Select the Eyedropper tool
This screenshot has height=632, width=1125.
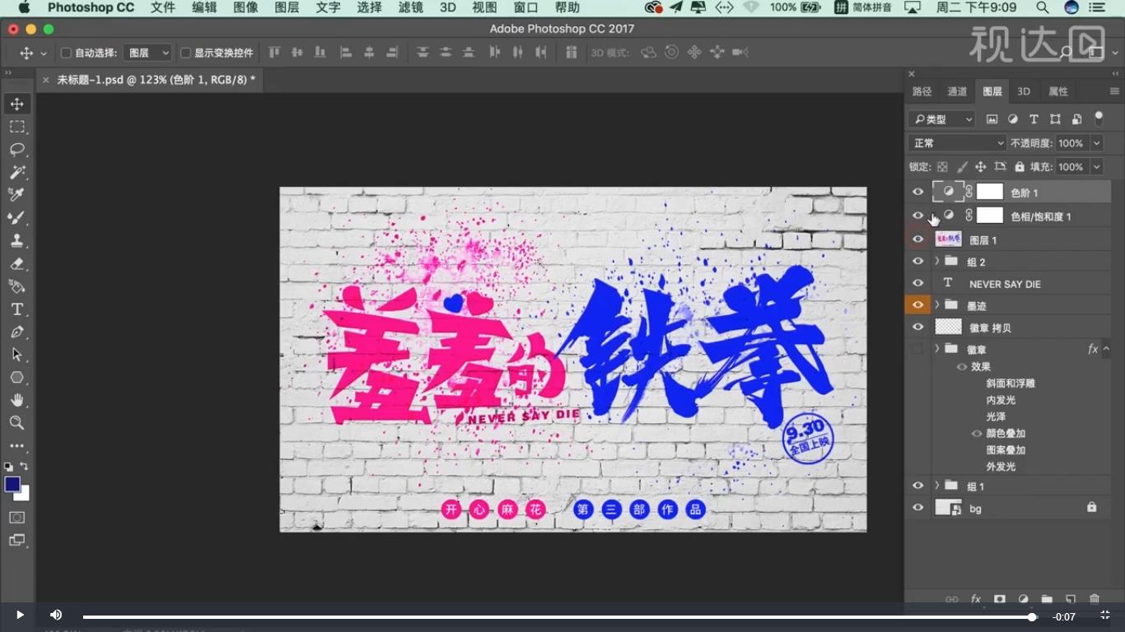click(x=16, y=195)
